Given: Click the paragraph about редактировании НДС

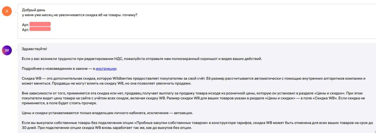Looking at the screenshot, I should pyautogui.click(x=142, y=59).
